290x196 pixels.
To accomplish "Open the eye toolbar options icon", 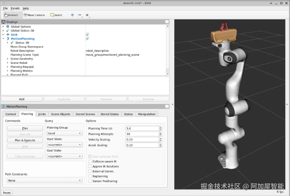I will tap(87, 15).
